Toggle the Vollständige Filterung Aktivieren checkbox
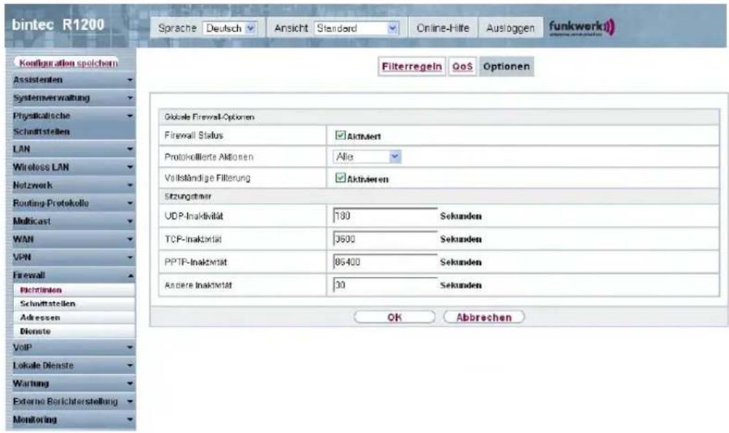Image resolution: width=729 pixels, height=433 pixels. pyautogui.click(x=340, y=178)
